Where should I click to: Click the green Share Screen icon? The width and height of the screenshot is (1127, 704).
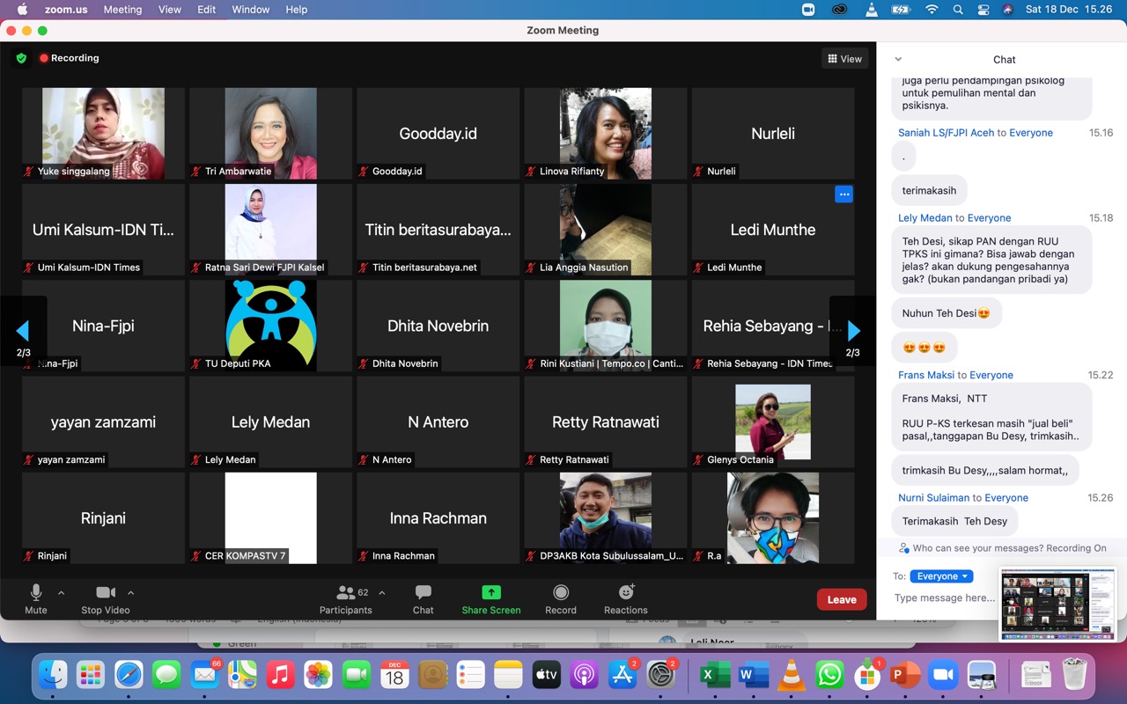pos(491,592)
